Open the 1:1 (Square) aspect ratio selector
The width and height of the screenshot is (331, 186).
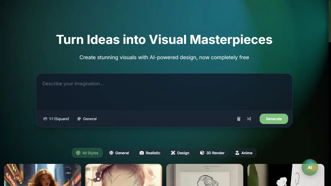(x=56, y=119)
